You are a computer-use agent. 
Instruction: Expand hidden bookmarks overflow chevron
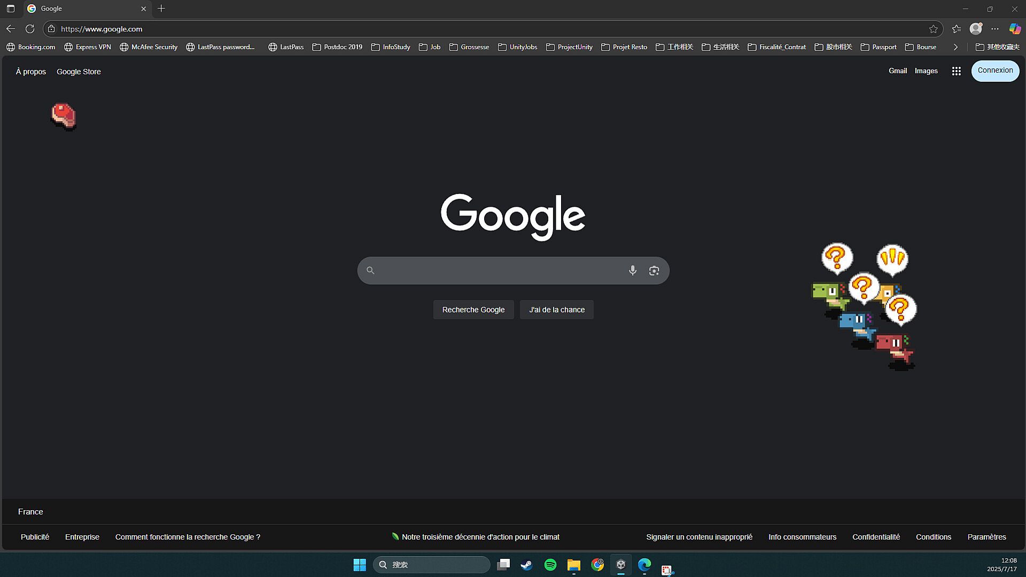(955, 47)
